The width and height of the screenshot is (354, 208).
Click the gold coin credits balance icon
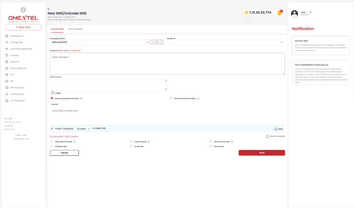click(x=246, y=12)
